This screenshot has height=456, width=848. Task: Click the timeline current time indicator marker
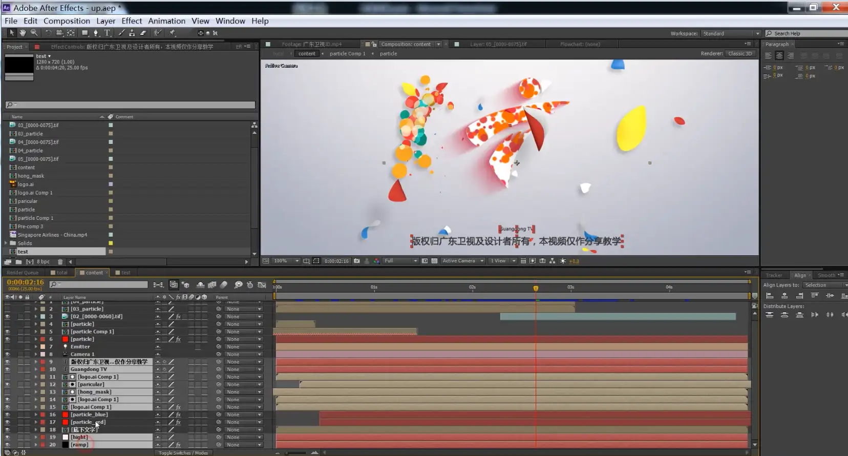536,288
